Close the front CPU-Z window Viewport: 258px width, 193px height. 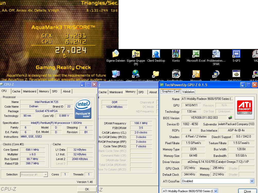(94, 84)
